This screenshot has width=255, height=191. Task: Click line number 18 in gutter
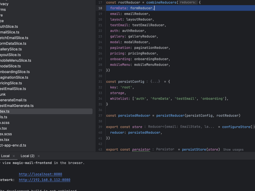coord(100,8)
